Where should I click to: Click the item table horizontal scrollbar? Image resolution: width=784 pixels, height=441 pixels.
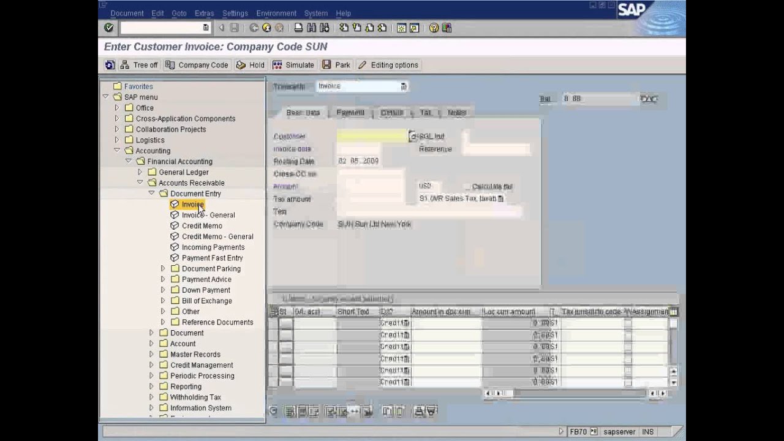(x=575, y=393)
